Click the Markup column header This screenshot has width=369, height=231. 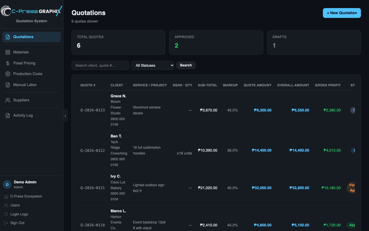pyautogui.click(x=230, y=85)
